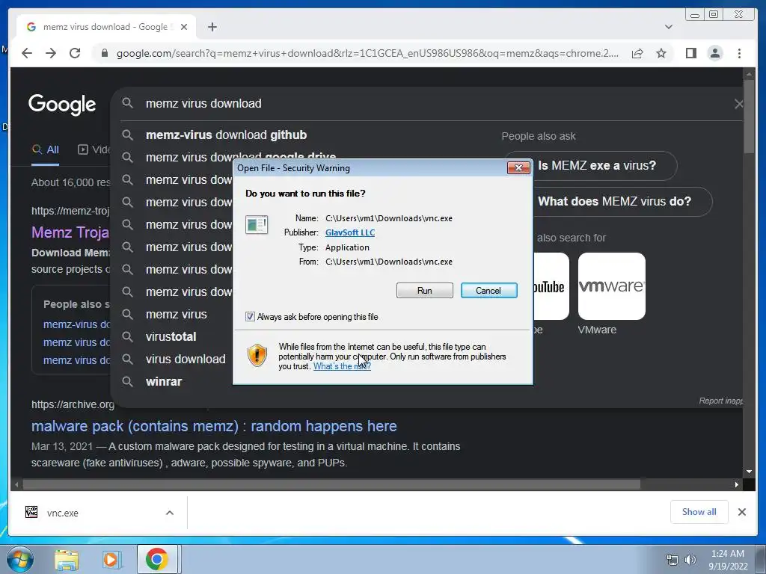Image resolution: width=766 pixels, height=574 pixels.
Task: Open malware pack archive.org result
Action: [214, 426]
